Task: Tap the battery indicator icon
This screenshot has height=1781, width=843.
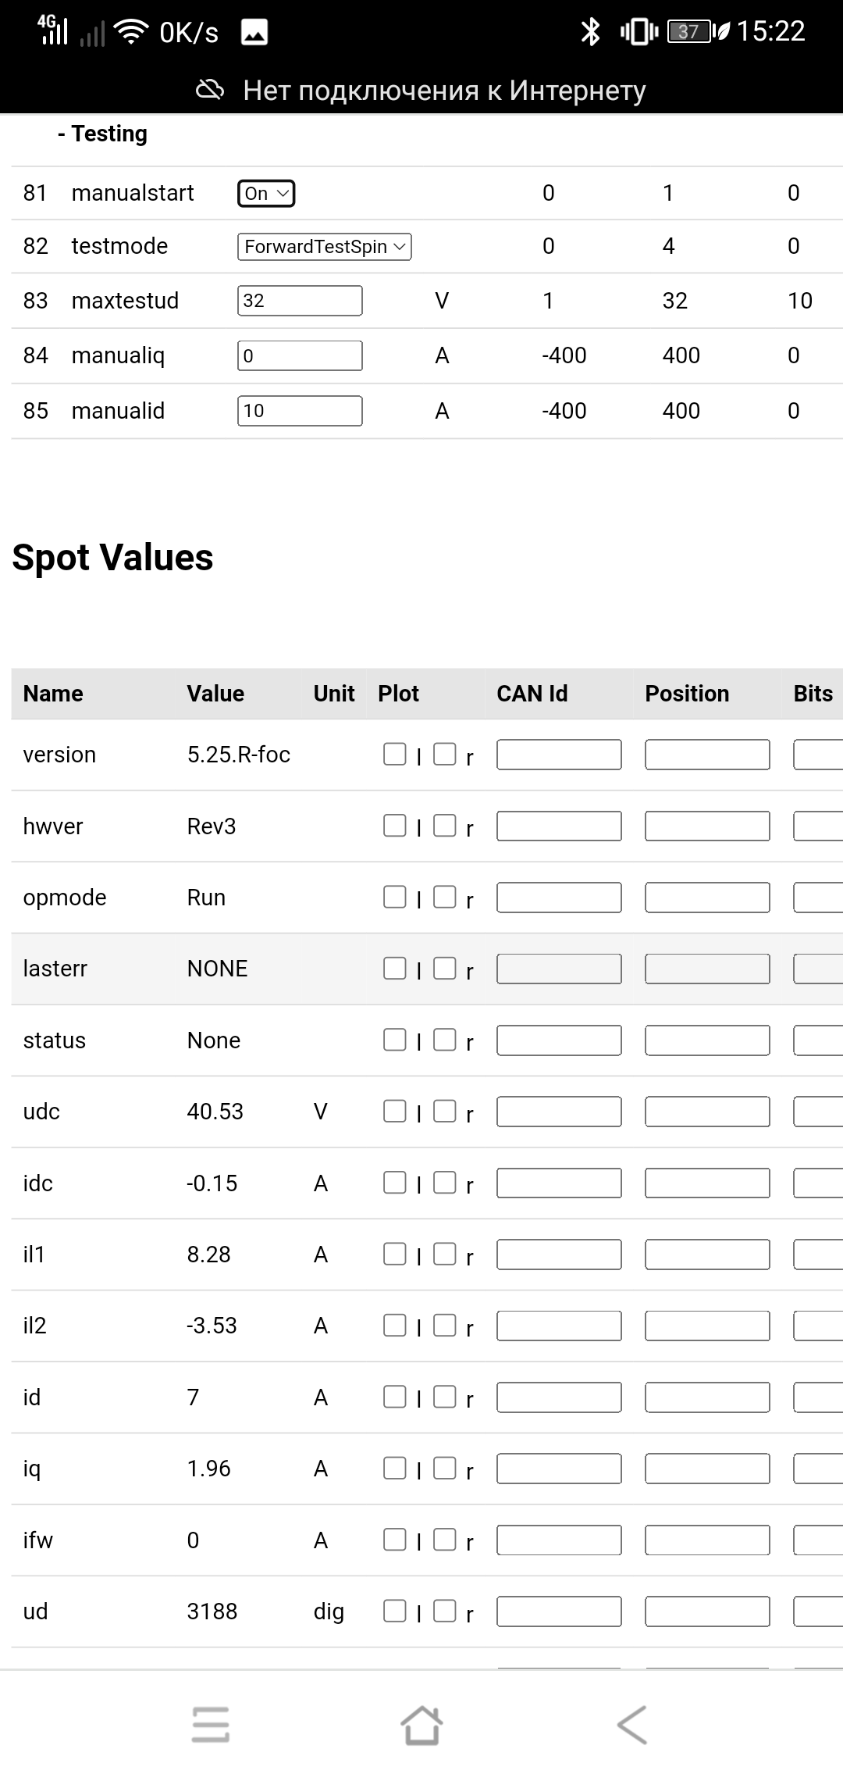Action: coord(689,32)
